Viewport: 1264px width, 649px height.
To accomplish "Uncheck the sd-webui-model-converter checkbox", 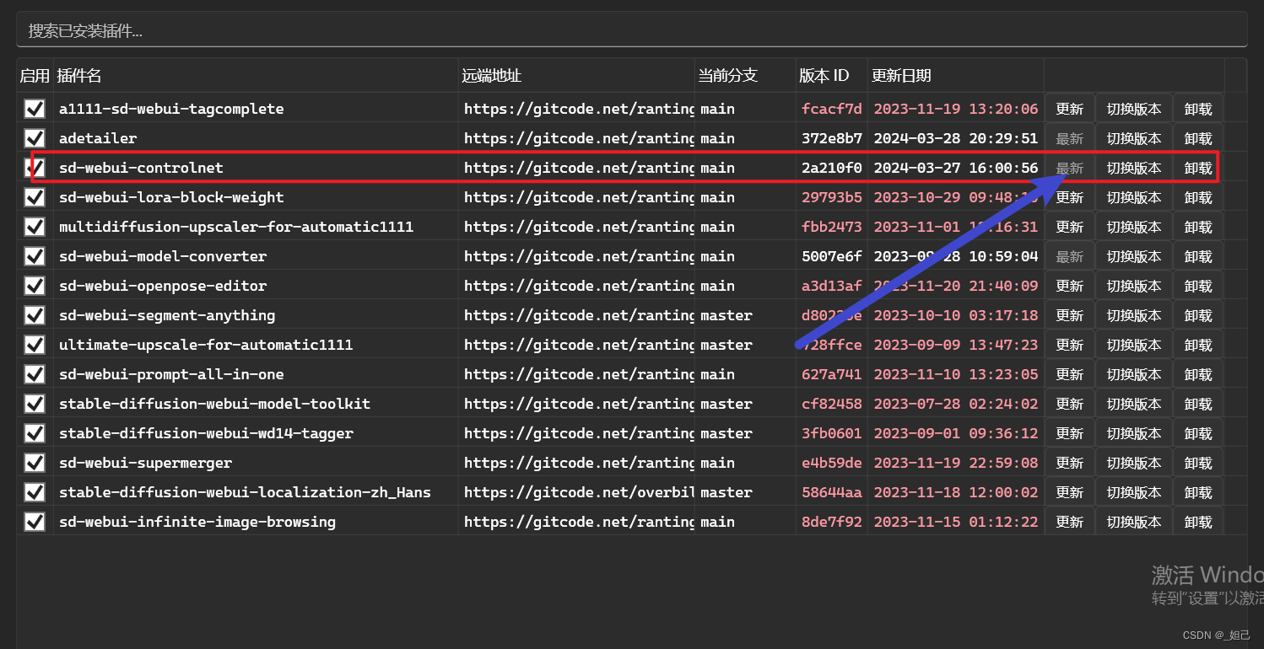I will [x=35, y=256].
